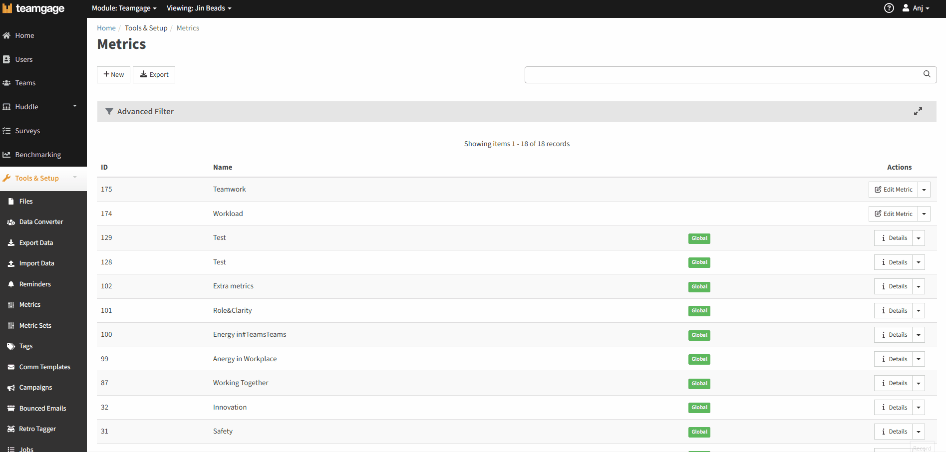Click the Home house icon in sidebar
Image resolution: width=946 pixels, height=452 pixels.
[6, 35]
